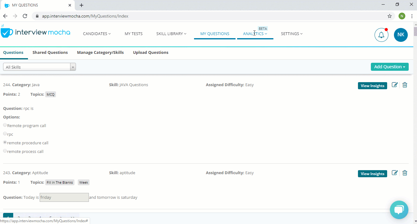Edit question 243 with the pencil icon
The image size is (417, 224).
pyautogui.click(x=395, y=173)
